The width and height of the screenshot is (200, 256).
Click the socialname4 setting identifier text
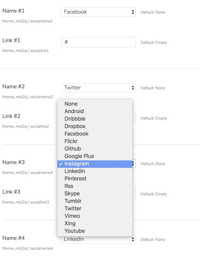[28, 248]
